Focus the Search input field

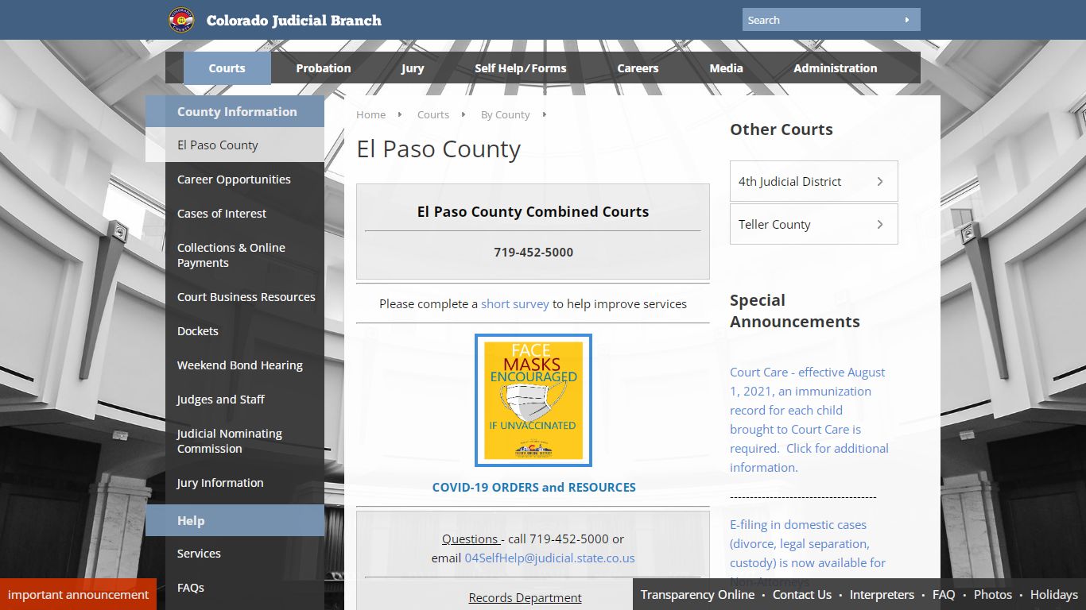pos(819,20)
